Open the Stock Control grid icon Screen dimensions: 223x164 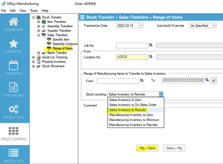(x=14, y=131)
